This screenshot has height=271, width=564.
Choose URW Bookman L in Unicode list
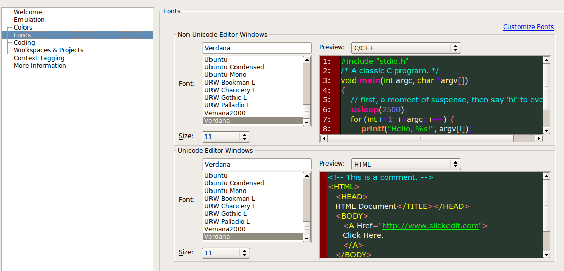[253, 199]
